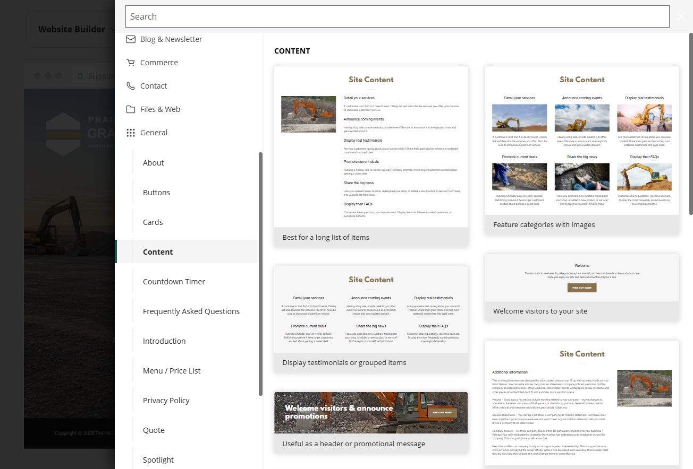Click the sidebar category list scrollbar
Image resolution: width=693 pixels, height=469 pixels.
[260, 274]
